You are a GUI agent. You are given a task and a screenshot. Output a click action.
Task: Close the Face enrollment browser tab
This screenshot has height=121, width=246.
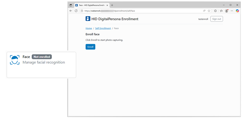pyautogui.click(x=108, y=5)
